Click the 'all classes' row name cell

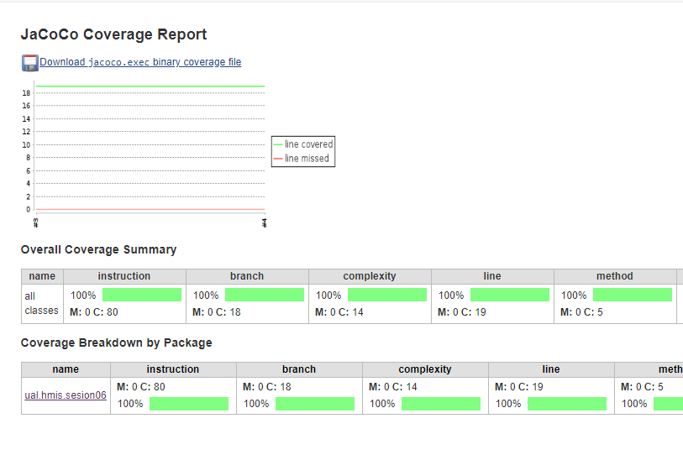coord(42,304)
